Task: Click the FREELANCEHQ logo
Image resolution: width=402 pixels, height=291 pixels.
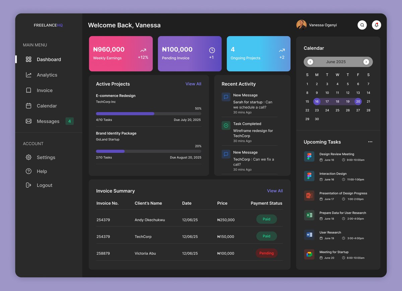Action: tap(48, 25)
